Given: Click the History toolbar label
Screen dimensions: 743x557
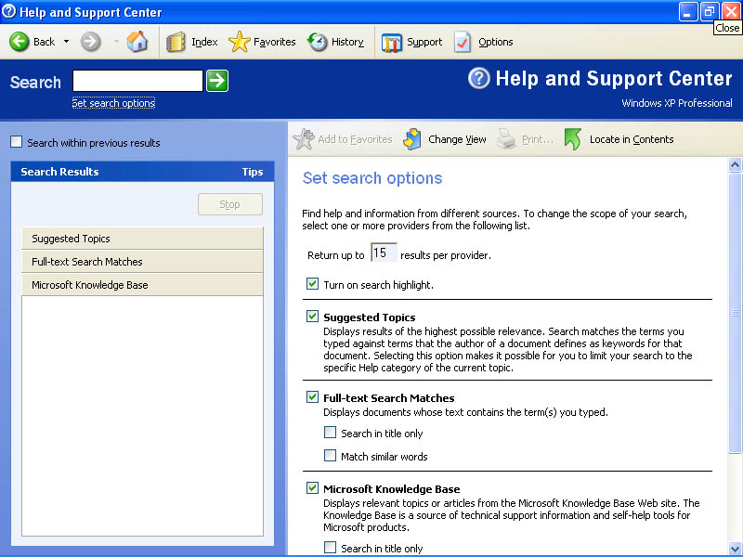Looking at the screenshot, I should click(347, 42).
